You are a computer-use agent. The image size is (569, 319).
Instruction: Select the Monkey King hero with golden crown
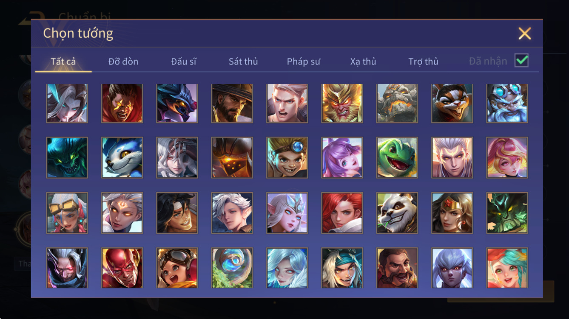(x=342, y=103)
